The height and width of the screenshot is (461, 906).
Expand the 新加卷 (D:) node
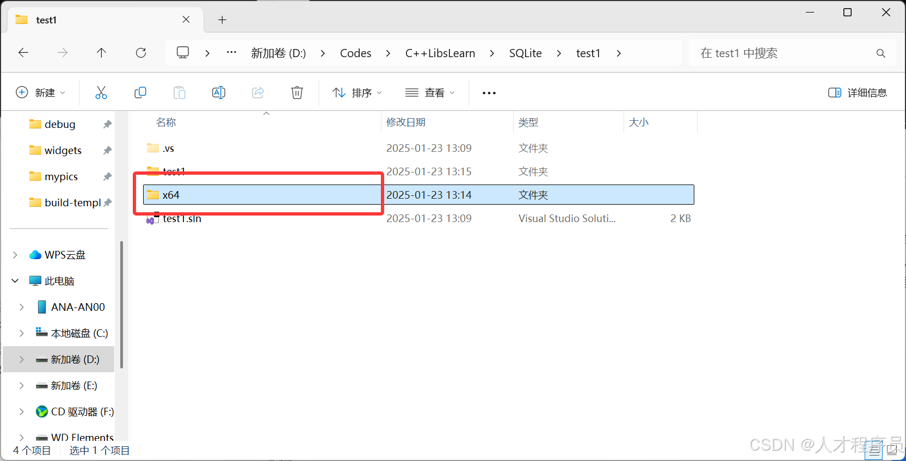pyautogui.click(x=22, y=359)
